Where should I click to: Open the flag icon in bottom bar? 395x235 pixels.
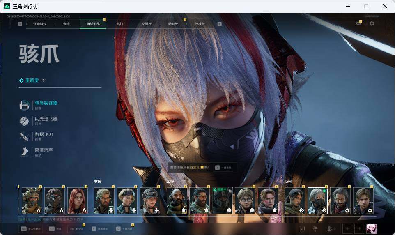[x=315, y=229]
